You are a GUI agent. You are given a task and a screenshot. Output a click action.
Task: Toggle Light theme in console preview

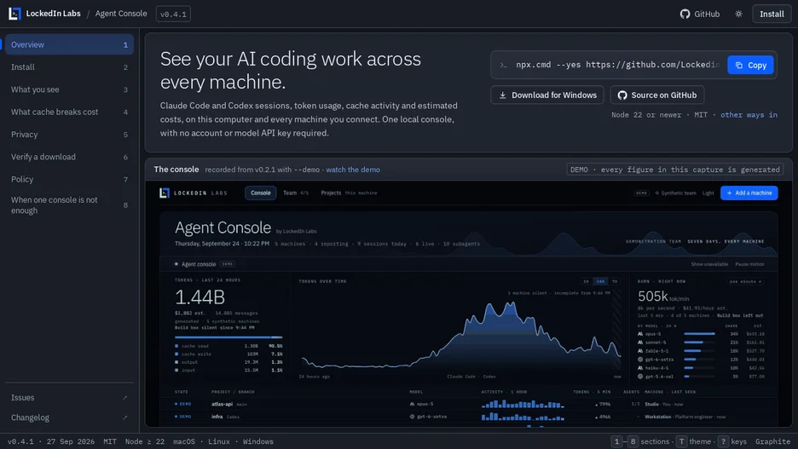point(708,193)
